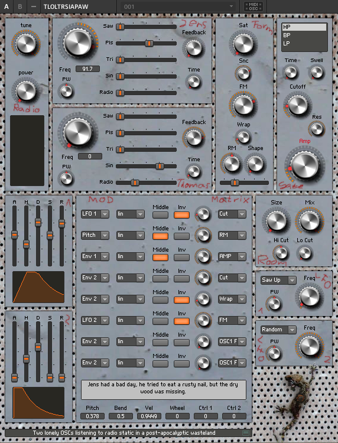Click the Room Size knob
338x443 pixels.
pos(276,221)
